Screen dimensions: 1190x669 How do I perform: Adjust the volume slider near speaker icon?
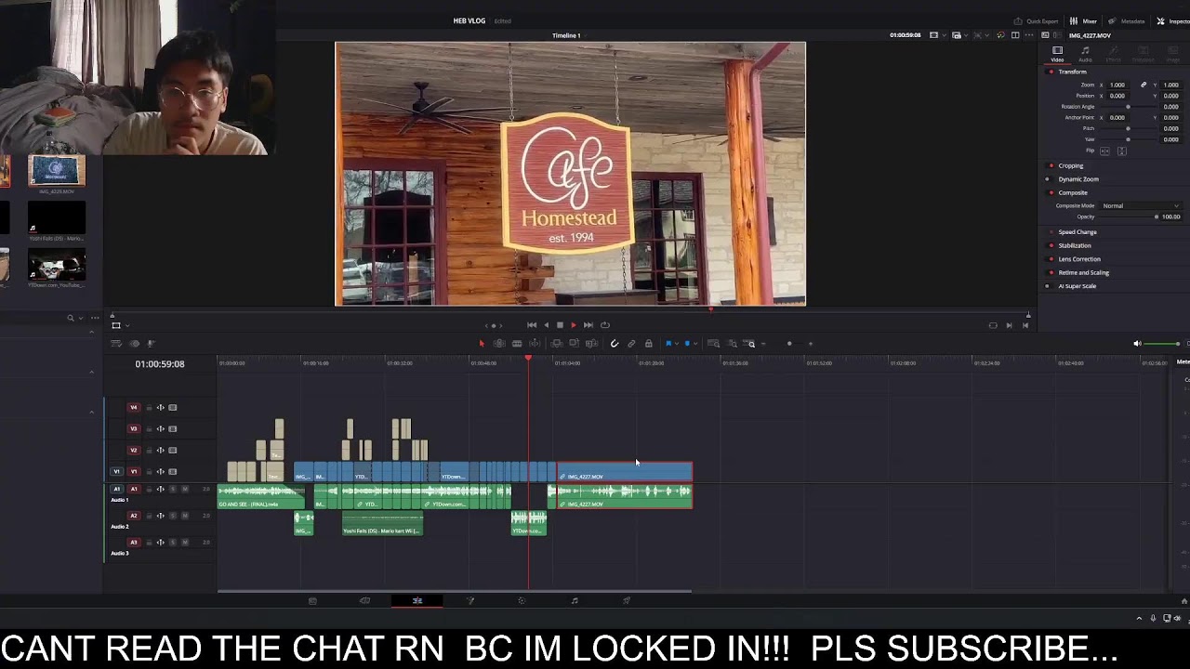point(1161,344)
